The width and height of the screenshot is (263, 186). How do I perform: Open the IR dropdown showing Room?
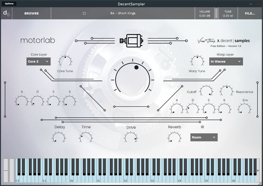(x=204, y=137)
